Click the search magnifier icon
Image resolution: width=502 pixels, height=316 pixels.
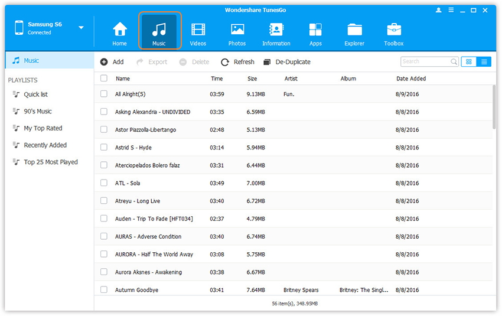pos(454,61)
